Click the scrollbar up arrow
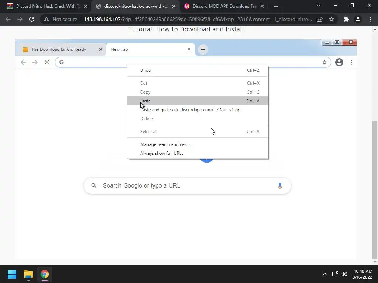378x283 pixels. coord(375,29)
